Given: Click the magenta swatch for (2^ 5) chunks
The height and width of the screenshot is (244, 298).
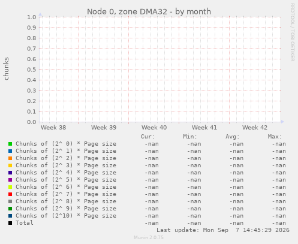Looking at the screenshot, I should (10, 180).
